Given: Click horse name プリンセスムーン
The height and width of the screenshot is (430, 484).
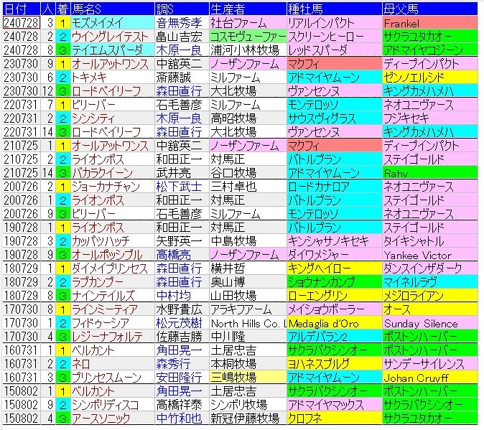Looking at the screenshot, I should [x=113, y=378].
